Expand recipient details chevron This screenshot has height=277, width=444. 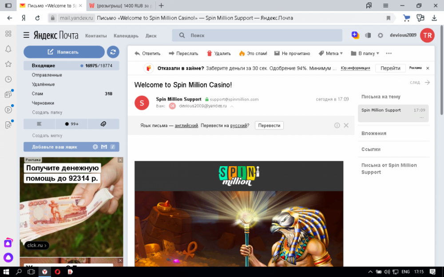[x=232, y=106]
